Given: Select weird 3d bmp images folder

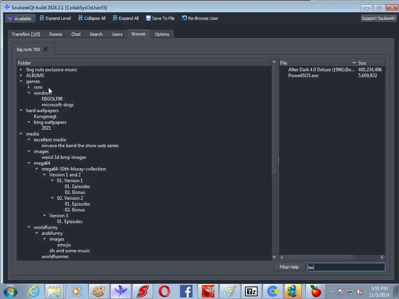Looking at the screenshot, I should [64, 157].
